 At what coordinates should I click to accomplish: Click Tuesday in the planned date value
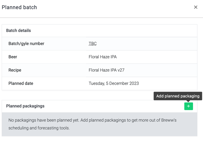(x=96, y=83)
